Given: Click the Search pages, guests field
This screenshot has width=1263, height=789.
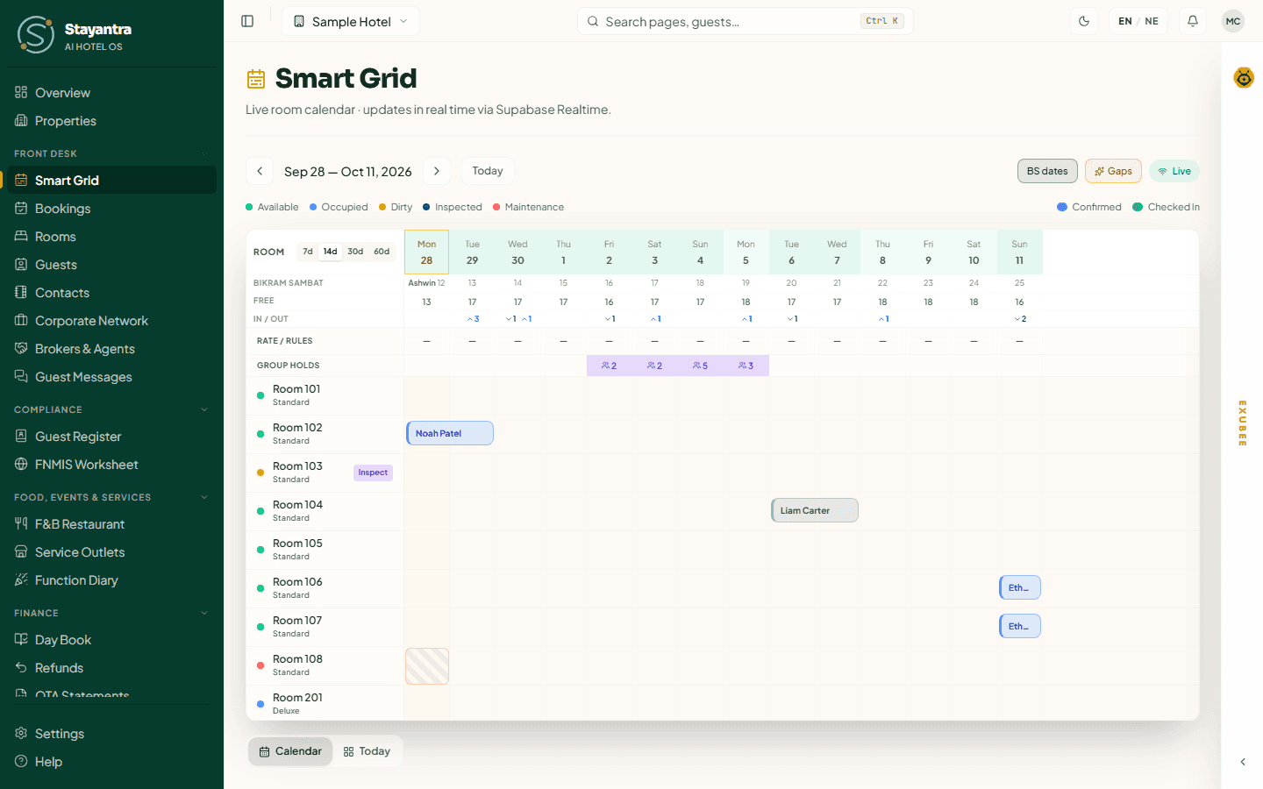Looking at the screenshot, I should click(x=746, y=21).
